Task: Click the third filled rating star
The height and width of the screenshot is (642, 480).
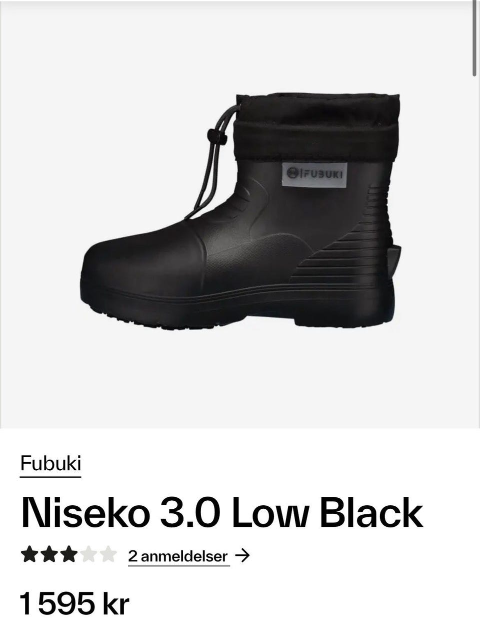Action: click(x=68, y=555)
